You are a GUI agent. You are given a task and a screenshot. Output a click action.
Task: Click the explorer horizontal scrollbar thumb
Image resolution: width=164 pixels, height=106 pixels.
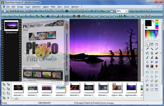pos(16,98)
